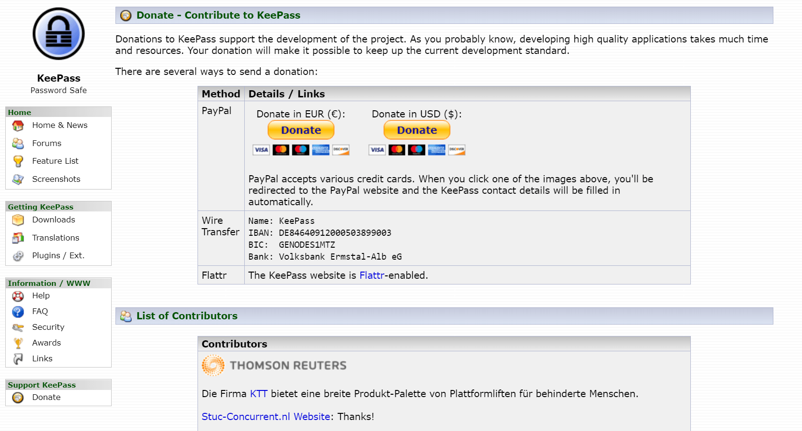
Task: Click the Feature List lightbulb icon
Action: 18,161
